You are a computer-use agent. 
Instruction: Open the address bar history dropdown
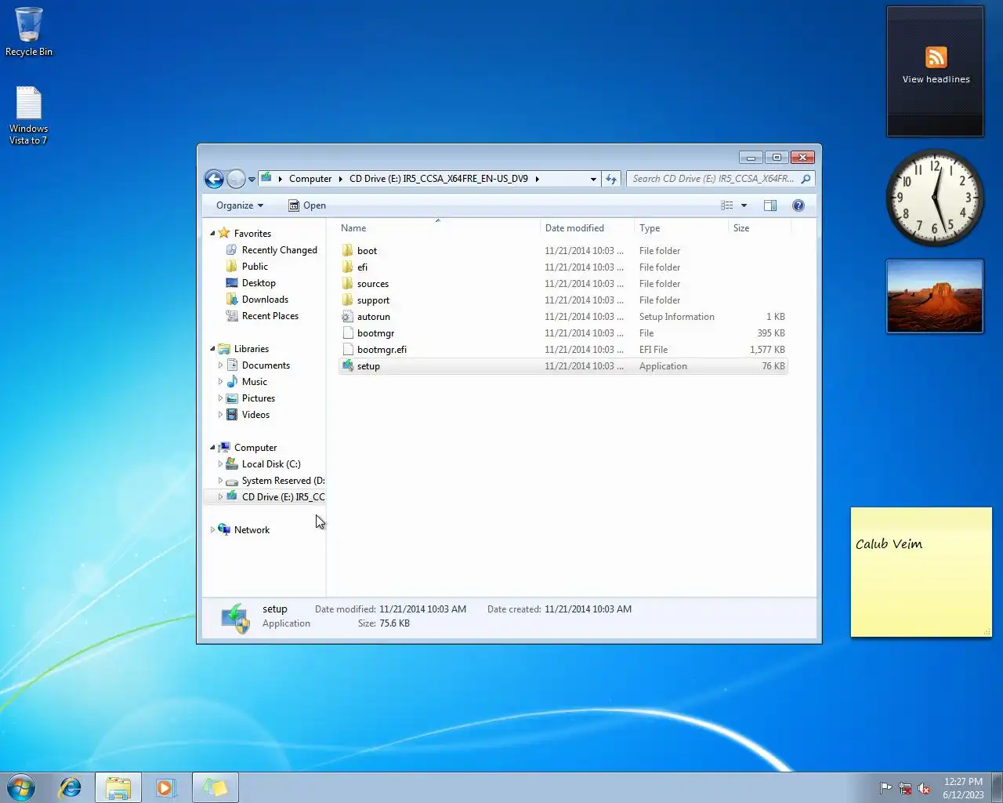593,179
